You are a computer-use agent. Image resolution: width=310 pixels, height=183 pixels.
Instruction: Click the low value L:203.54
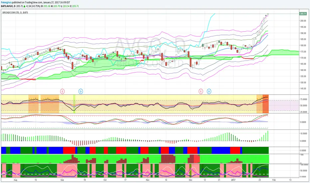[x=65, y=6]
